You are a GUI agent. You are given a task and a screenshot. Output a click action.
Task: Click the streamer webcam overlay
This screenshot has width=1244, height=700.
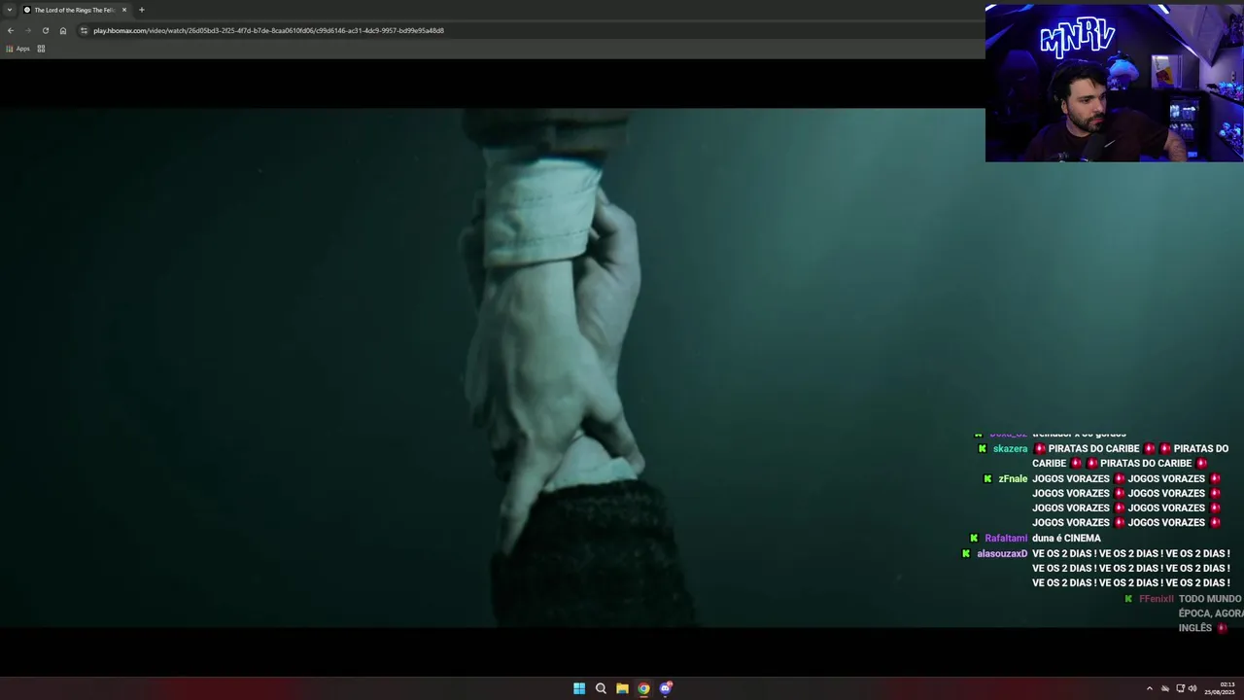click(x=1114, y=83)
